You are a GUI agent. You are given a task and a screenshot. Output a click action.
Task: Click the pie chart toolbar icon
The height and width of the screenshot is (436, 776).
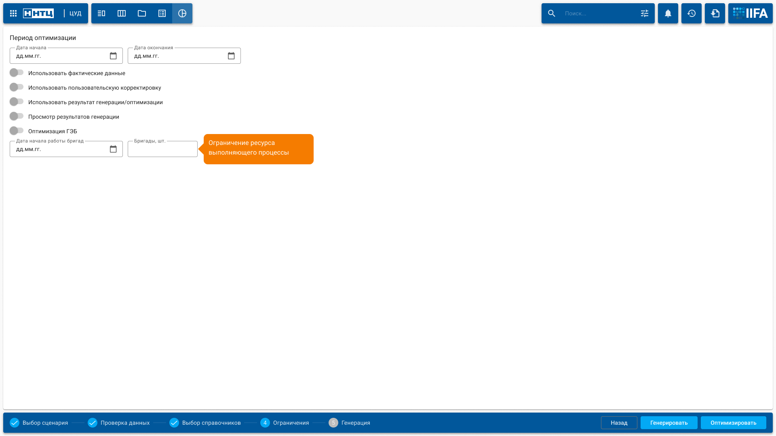182,13
